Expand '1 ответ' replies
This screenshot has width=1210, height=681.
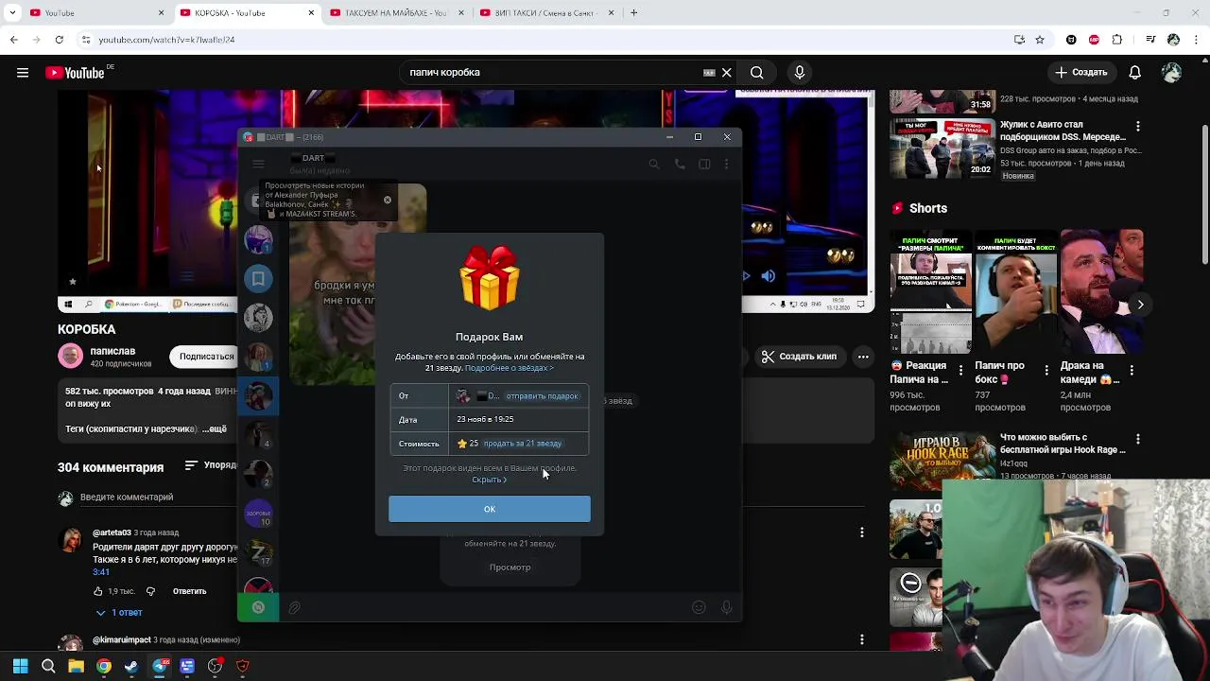pyautogui.click(x=118, y=613)
